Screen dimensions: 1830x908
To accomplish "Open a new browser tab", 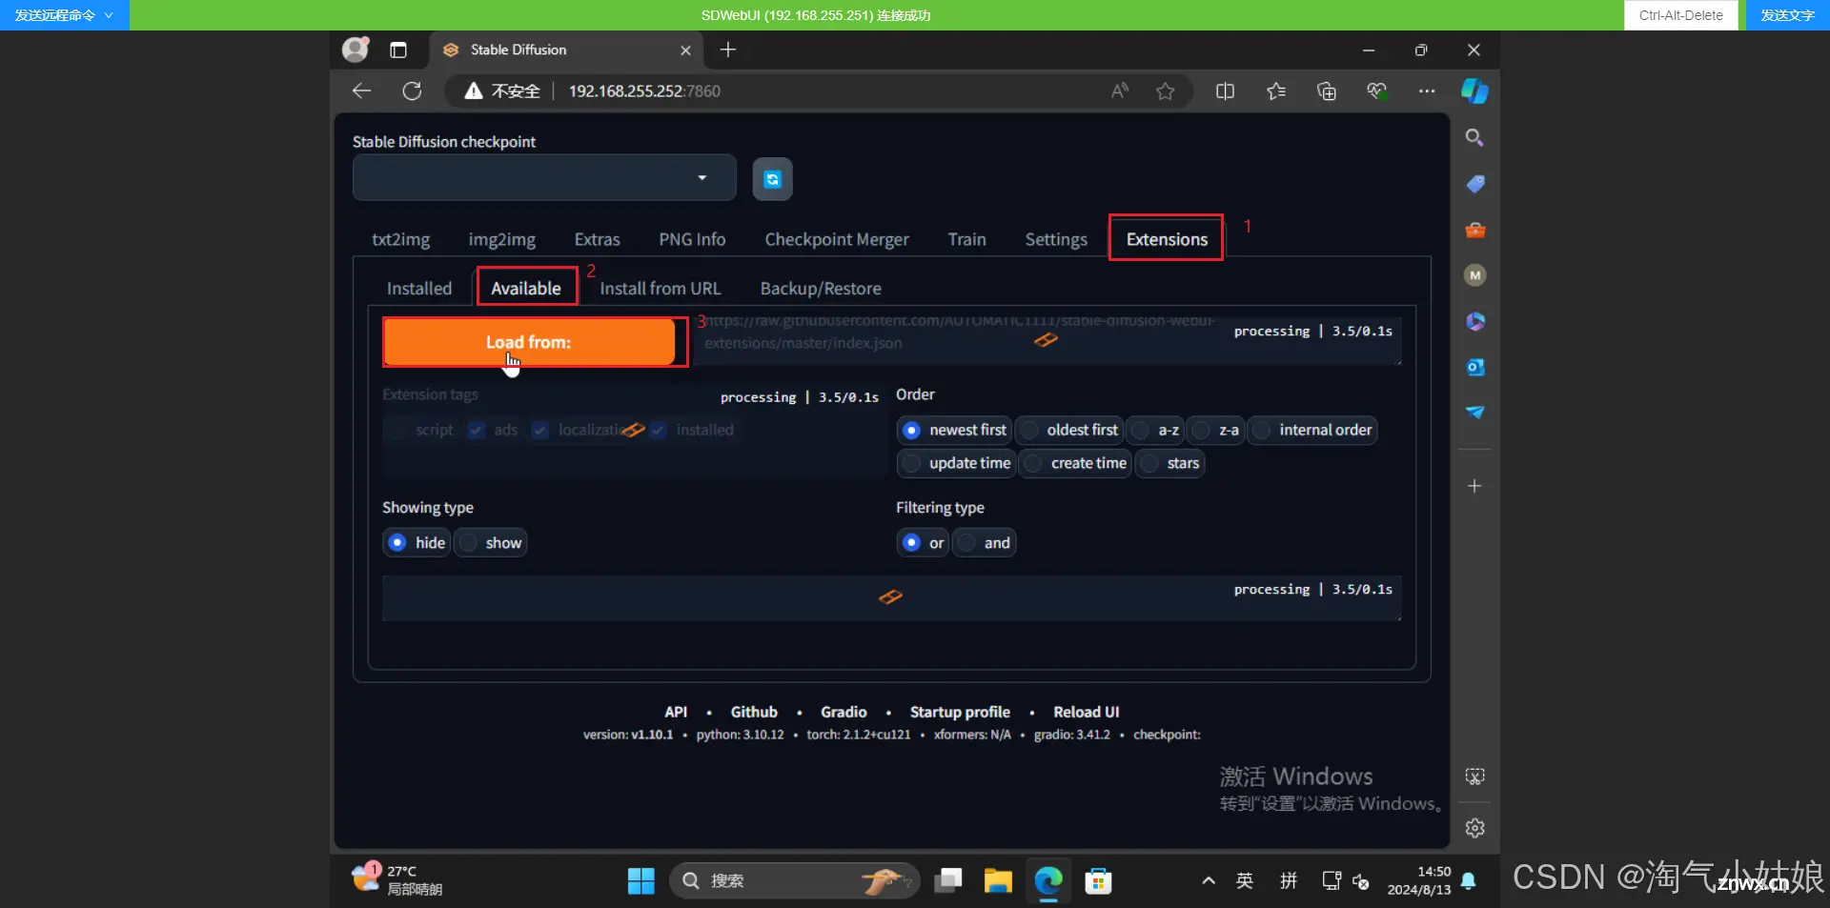I will (728, 50).
